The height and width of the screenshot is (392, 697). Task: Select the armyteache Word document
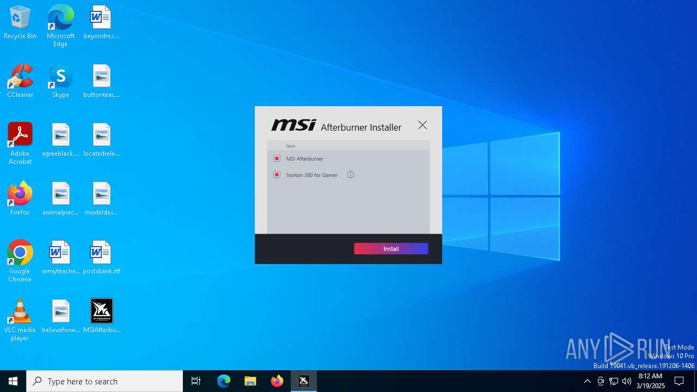click(60, 258)
